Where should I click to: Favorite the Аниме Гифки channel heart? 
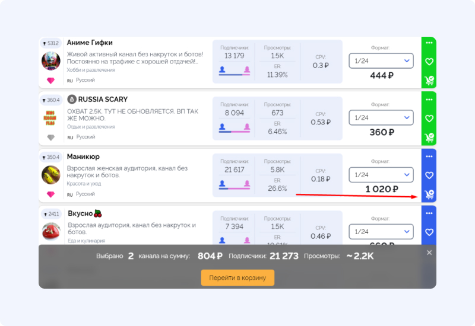point(429,61)
